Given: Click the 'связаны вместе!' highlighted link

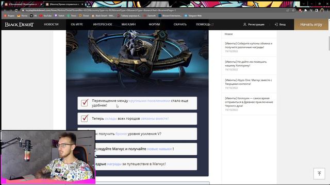Looking at the screenshot, I should pyautogui.click(x=155, y=119).
